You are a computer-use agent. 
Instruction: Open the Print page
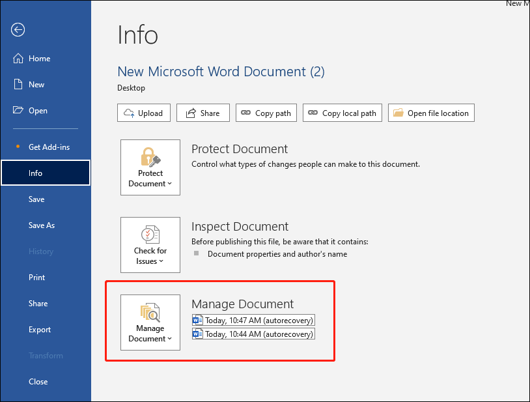(46, 278)
